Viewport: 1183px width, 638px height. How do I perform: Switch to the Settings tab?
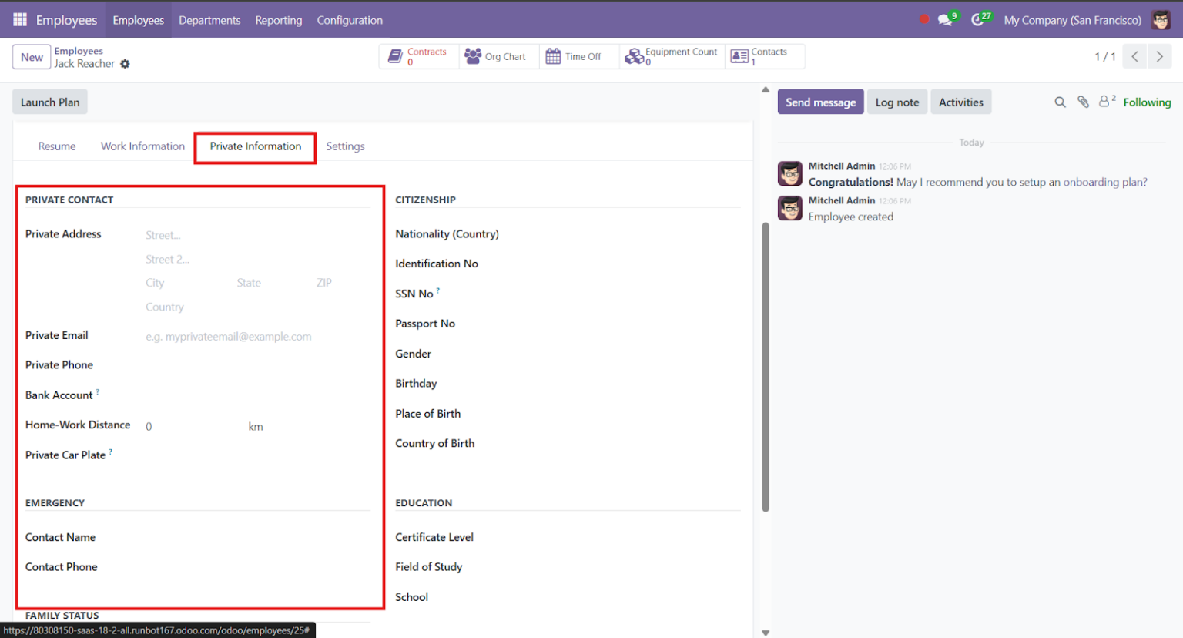click(x=345, y=146)
